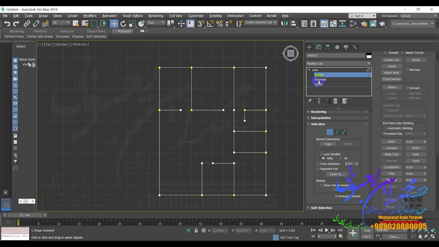Open the Workspaces Default dropdown
Viewport: 439px width, 247px height.
(417, 16)
